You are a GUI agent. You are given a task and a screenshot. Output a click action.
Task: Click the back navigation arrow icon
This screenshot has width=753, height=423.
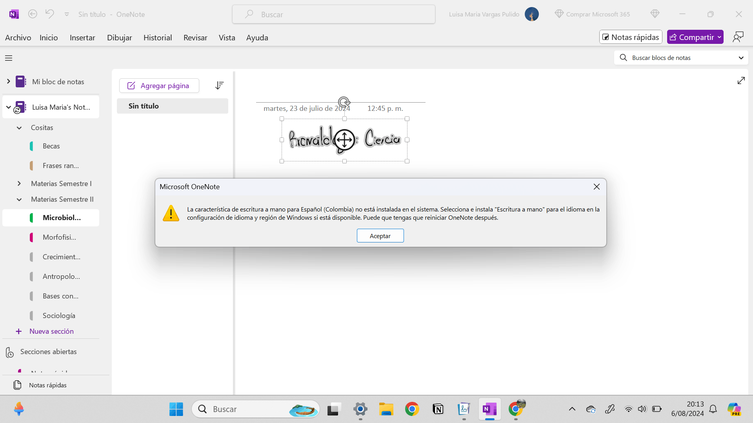pyautogui.click(x=33, y=14)
